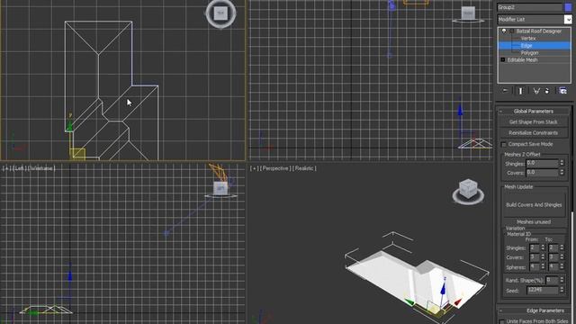
Task: Open the [+] menu in Left viewport
Action: pyautogui.click(x=6, y=168)
